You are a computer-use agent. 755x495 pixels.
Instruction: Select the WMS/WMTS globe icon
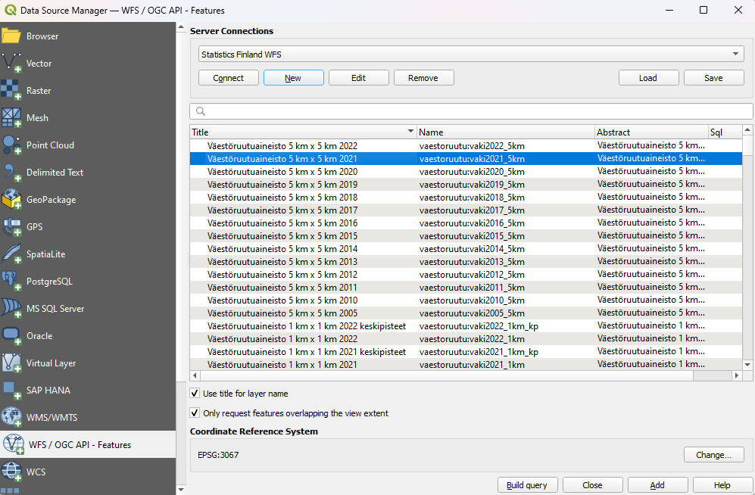tap(11, 418)
